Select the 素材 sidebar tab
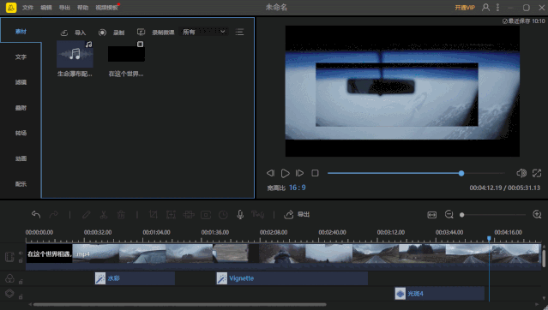Viewport: 548px width, 310px height. 21,32
